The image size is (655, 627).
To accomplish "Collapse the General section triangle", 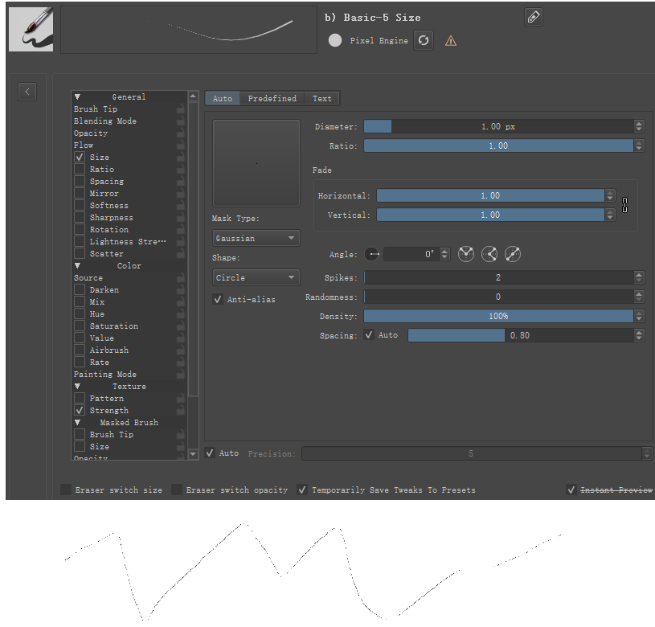I will tap(77, 97).
